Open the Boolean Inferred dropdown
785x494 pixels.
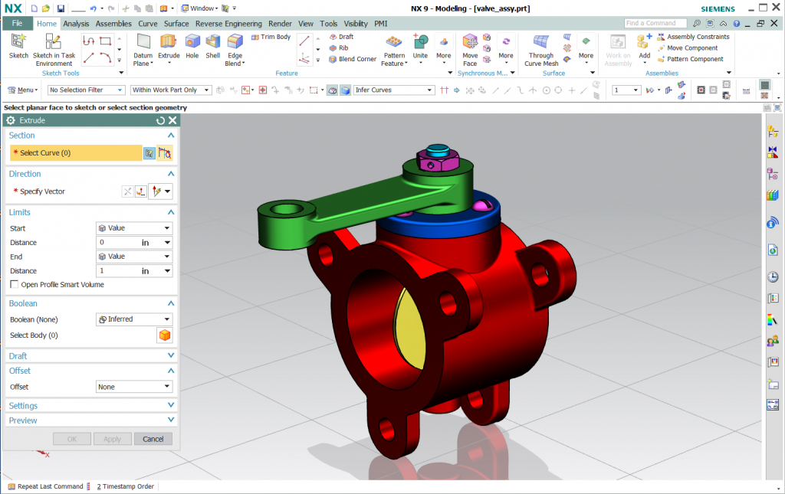[x=134, y=319]
